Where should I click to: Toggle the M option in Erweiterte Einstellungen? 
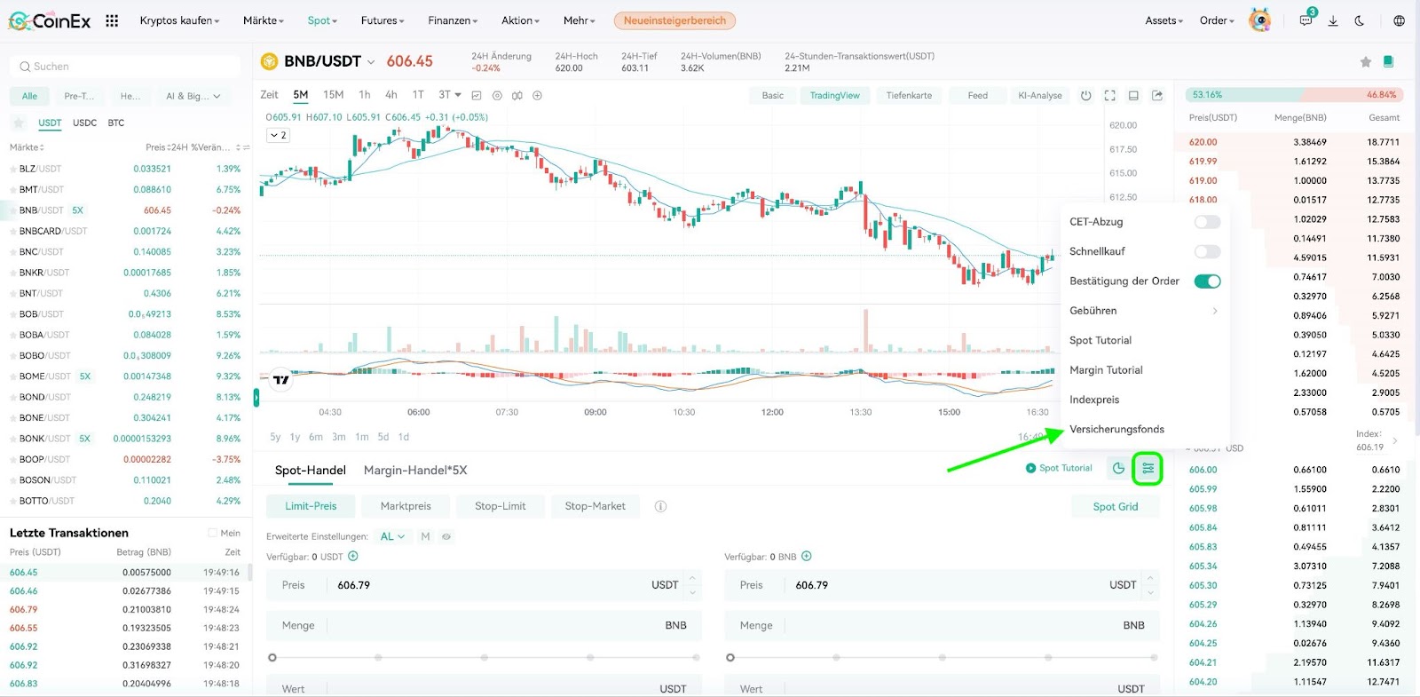(425, 536)
